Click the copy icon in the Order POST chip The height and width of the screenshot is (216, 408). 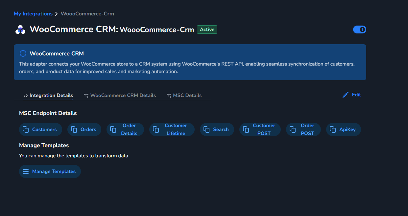pos(293,129)
